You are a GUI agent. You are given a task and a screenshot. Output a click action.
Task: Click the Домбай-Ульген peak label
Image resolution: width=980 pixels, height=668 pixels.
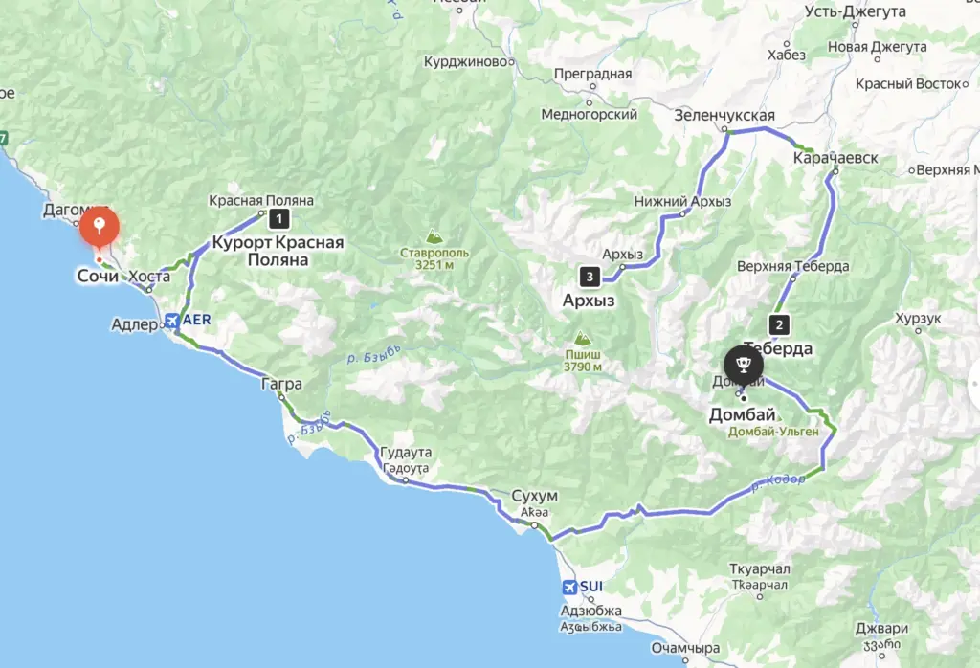773,432
